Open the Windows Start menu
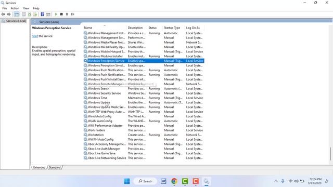333x187 pixels. coord(127,181)
